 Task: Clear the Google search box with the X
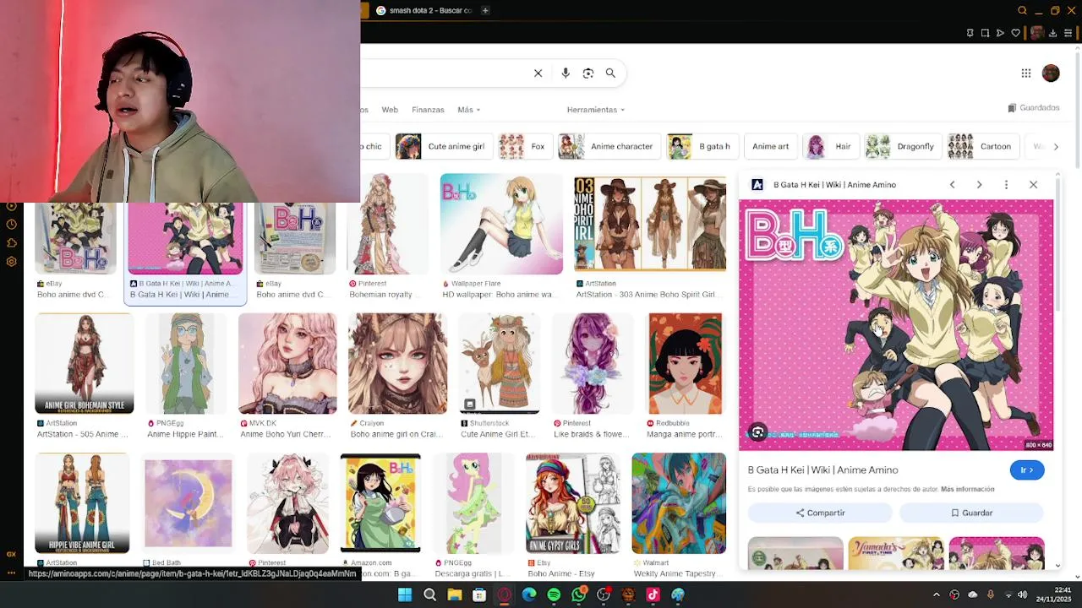pos(538,73)
